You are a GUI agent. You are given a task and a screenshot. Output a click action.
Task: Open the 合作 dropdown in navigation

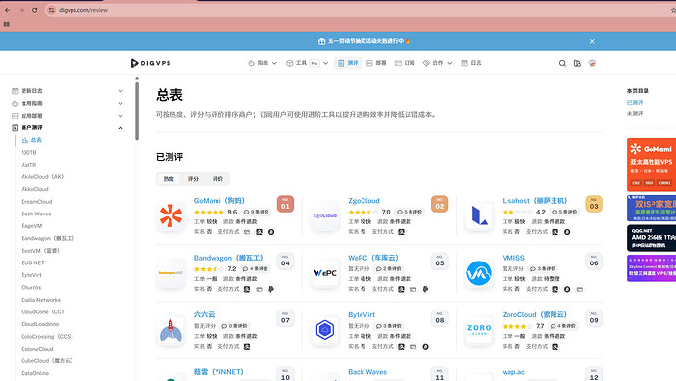coord(437,63)
